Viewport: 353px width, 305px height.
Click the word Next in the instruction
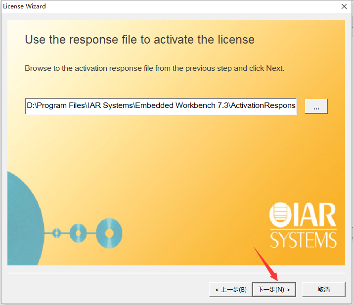click(x=274, y=68)
